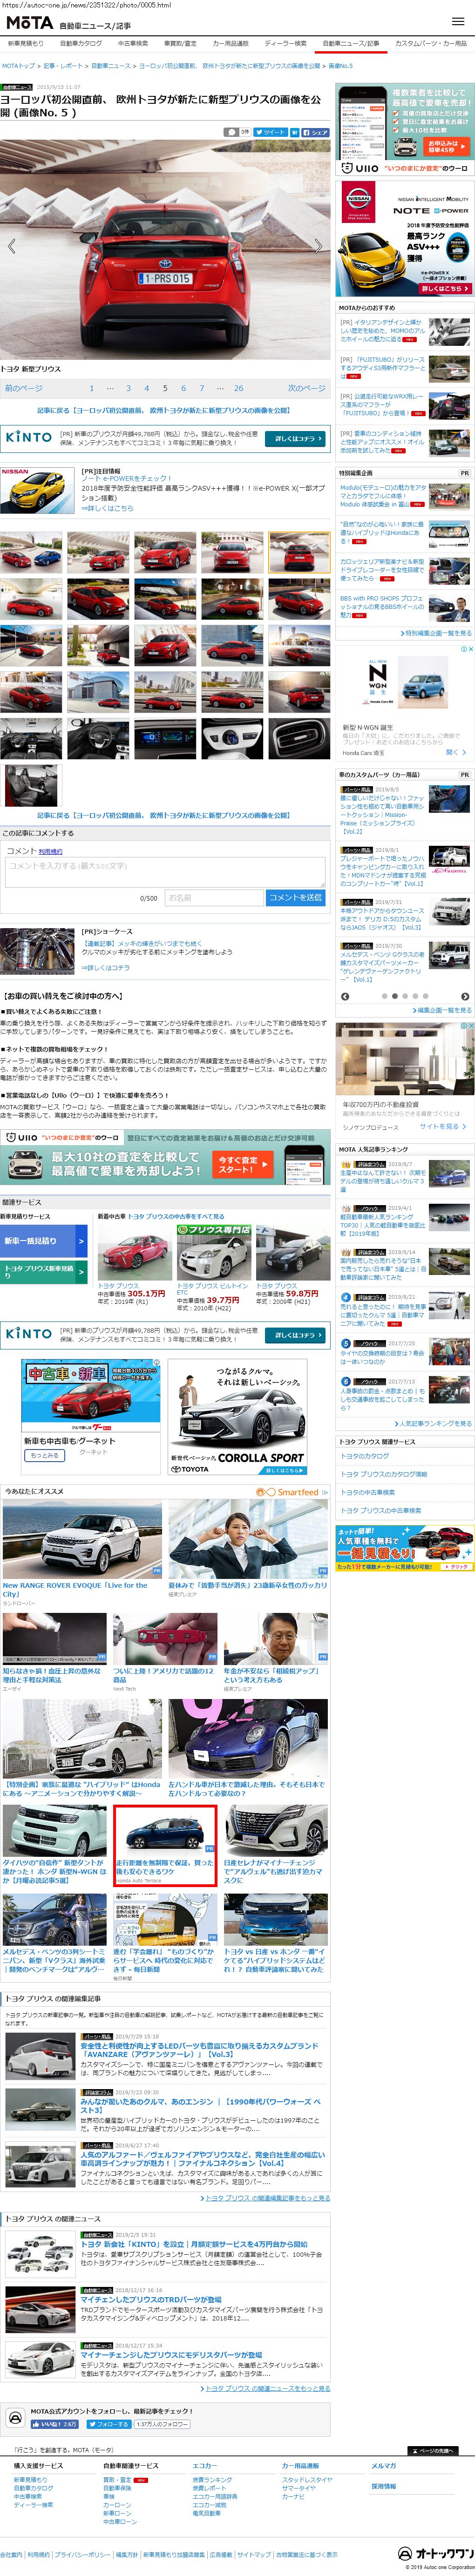Viewport: 475px width, 2576px height.
Task: Click もっとみる button under グーネット ad
Action: (x=44, y=1455)
